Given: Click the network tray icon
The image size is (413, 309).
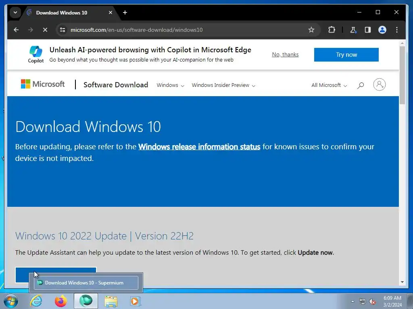Looking at the screenshot, I should pyautogui.click(x=363, y=301).
